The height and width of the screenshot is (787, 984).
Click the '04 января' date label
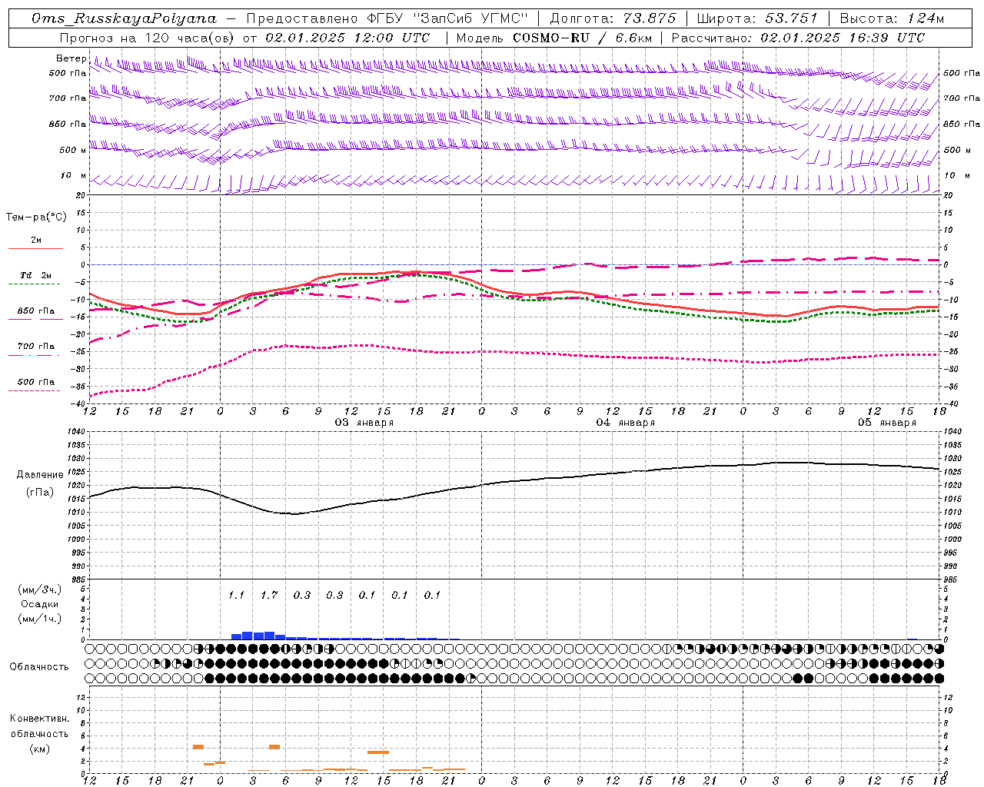pyautogui.click(x=626, y=423)
